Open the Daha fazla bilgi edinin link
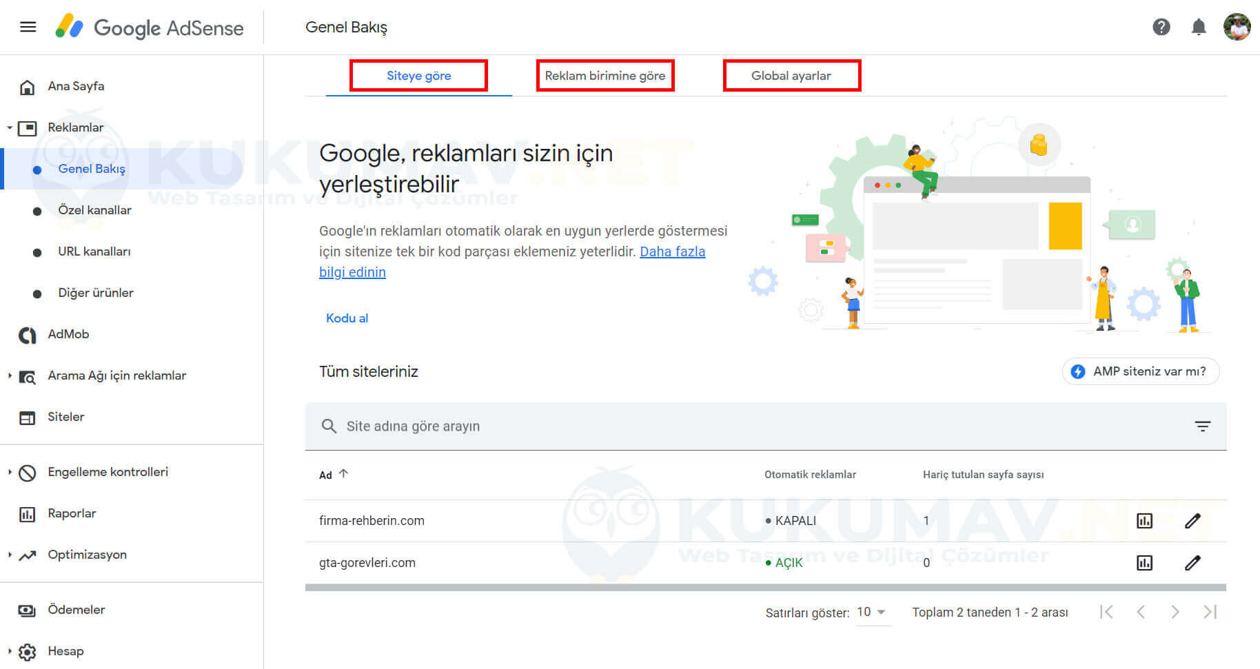This screenshot has height=669, width=1260. point(512,262)
